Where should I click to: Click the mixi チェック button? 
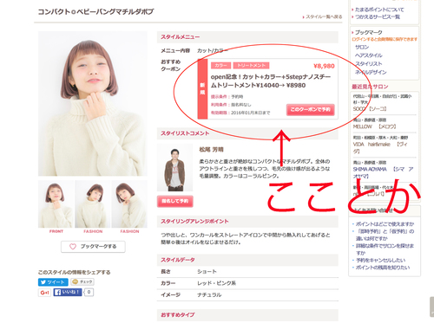point(82,281)
